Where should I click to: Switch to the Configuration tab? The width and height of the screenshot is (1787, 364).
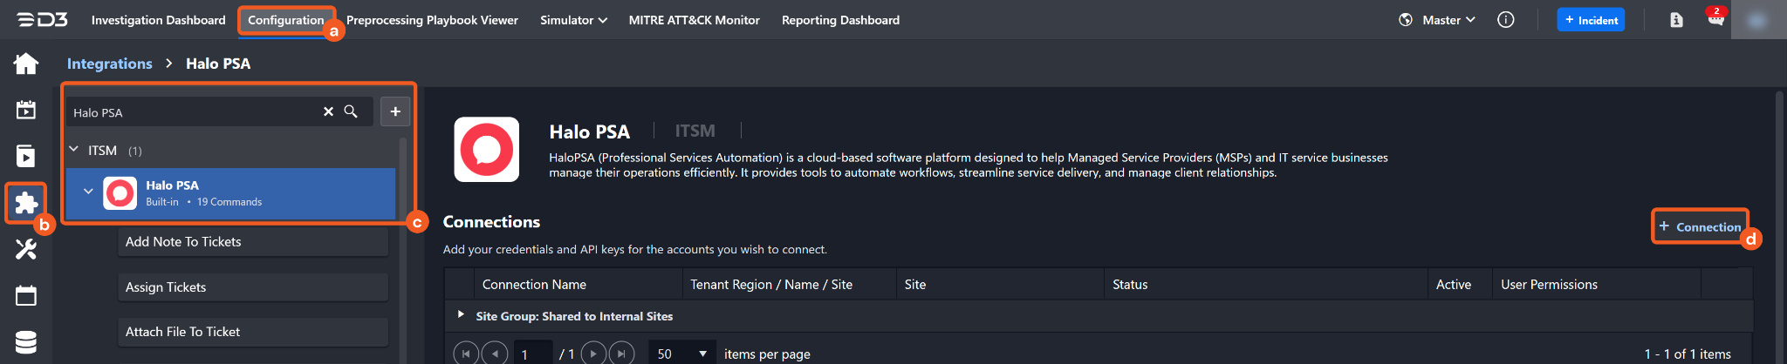285,20
